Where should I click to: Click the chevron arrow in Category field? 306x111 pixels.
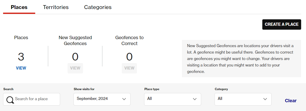[x=265, y=99]
